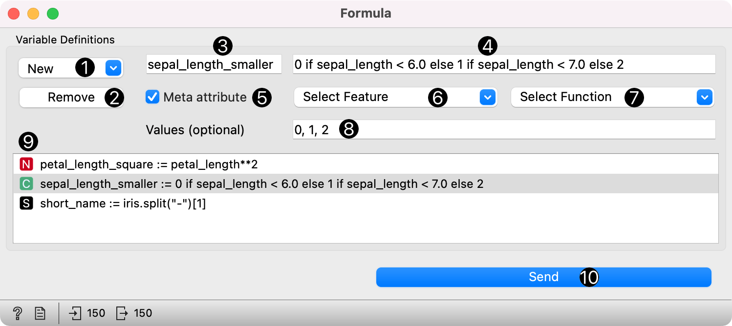
Task: Select the sepal_length_smaller definition row
Action: coord(261,184)
